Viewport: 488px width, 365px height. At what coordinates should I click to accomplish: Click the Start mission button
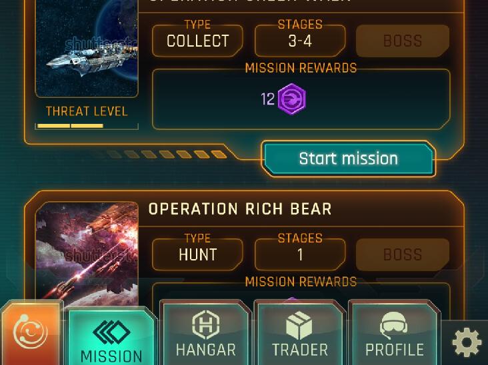point(348,159)
